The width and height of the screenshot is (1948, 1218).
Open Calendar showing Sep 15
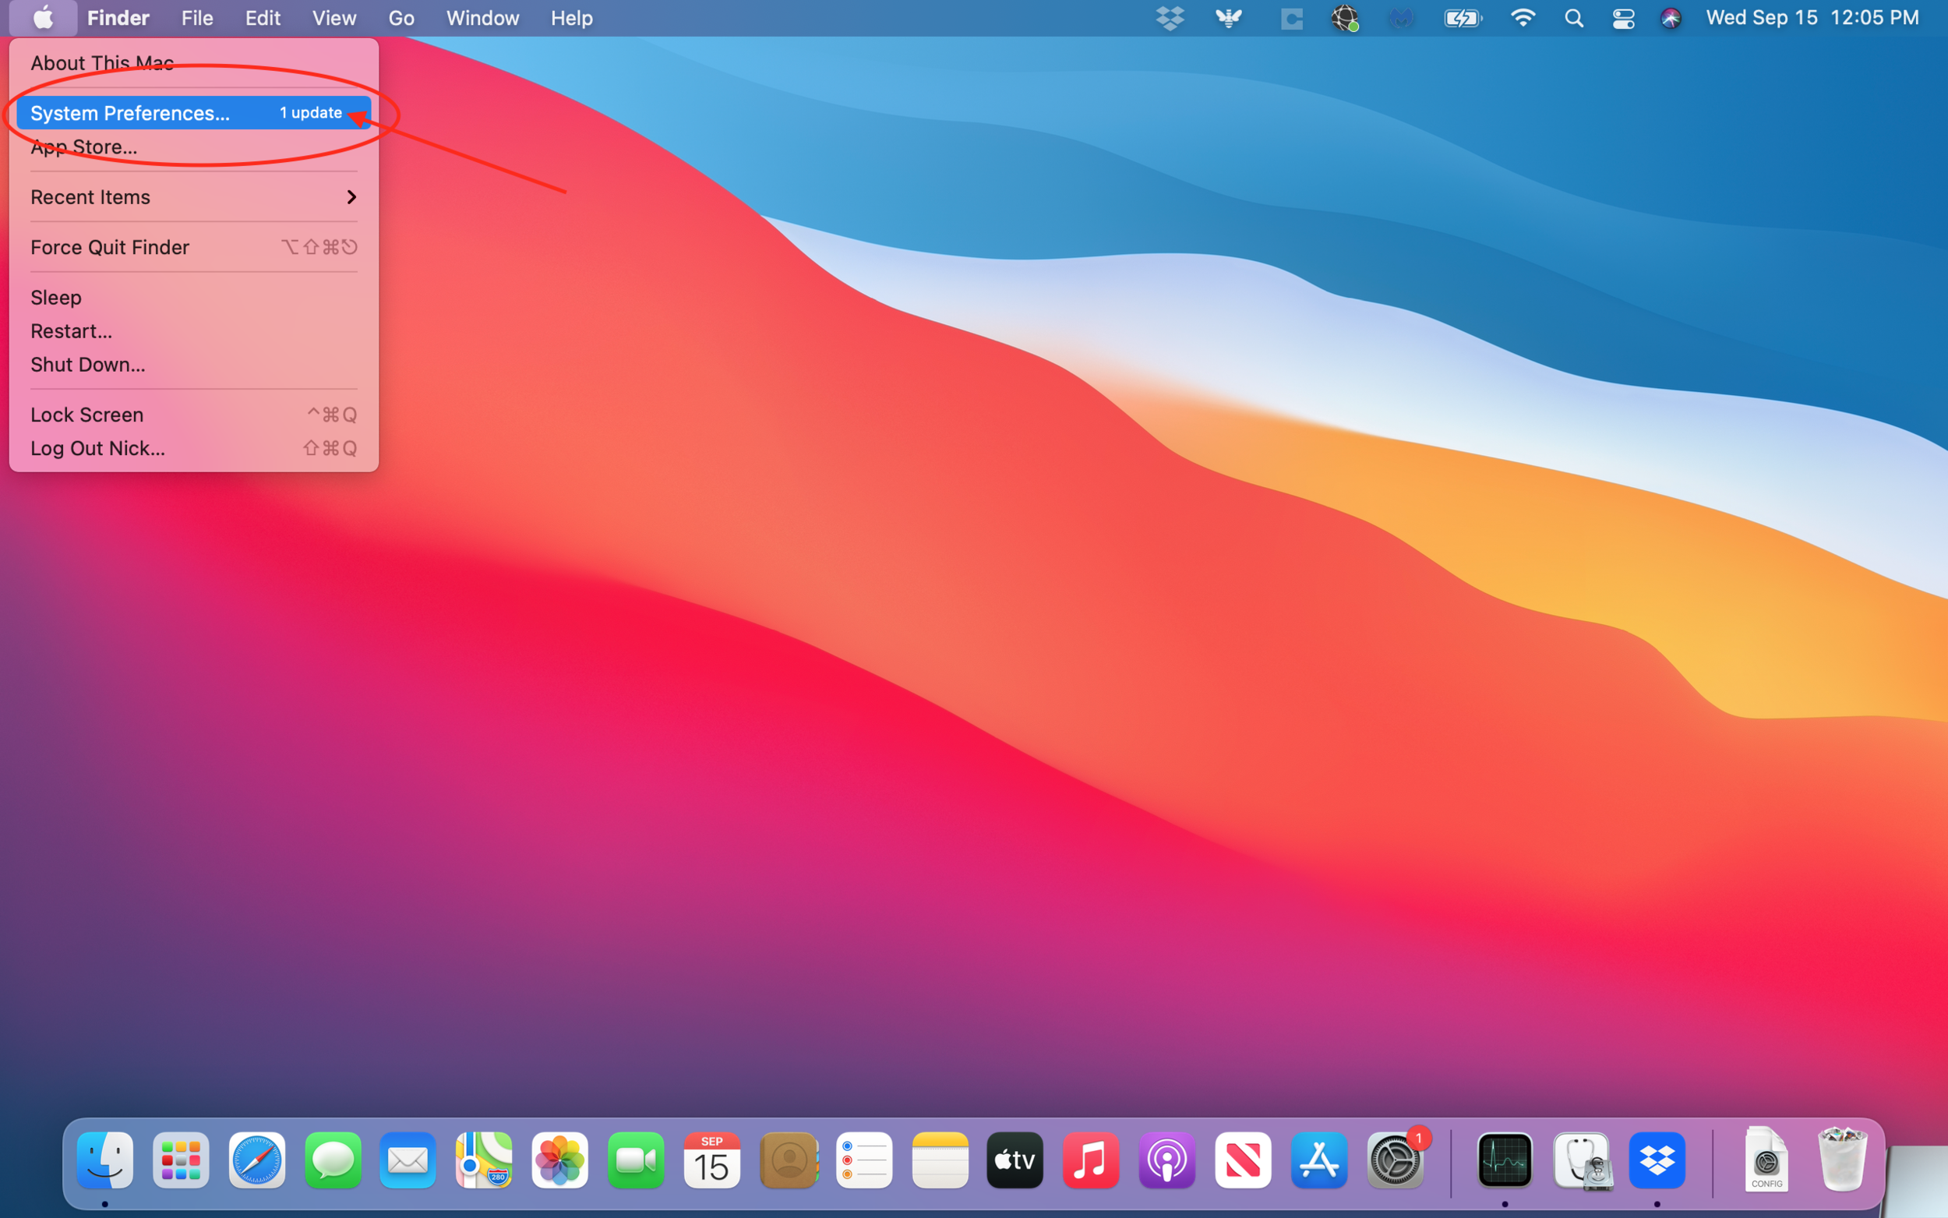click(712, 1160)
